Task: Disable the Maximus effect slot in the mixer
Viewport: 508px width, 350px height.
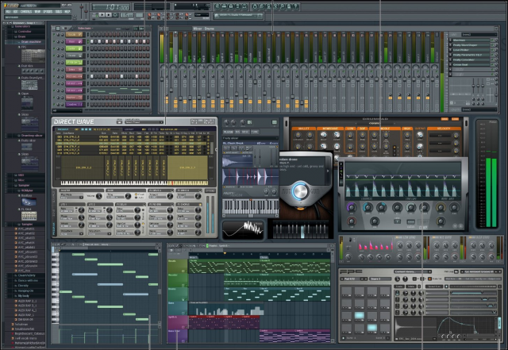Action: click(x=492, y=40)
